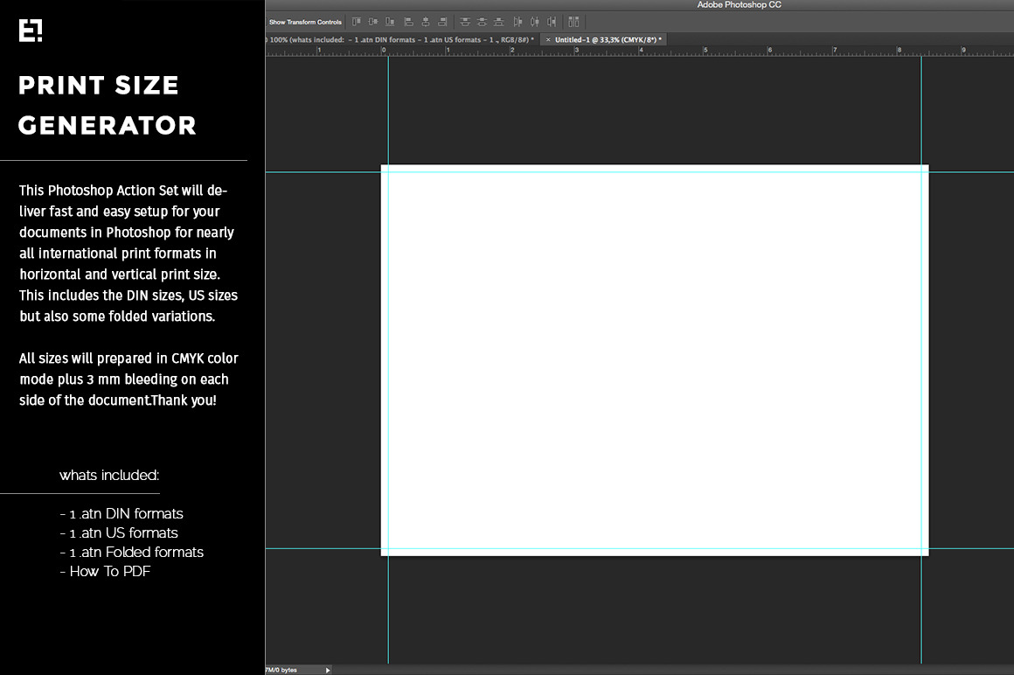Click the Distribute bottom edges icon
The image size is (1014, 675).
[x=498, y=22]
